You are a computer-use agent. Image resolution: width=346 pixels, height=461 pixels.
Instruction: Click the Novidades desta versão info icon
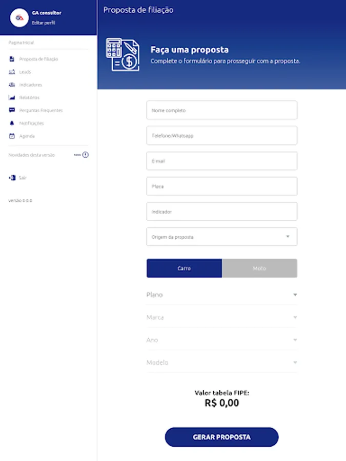coord(85,155)
